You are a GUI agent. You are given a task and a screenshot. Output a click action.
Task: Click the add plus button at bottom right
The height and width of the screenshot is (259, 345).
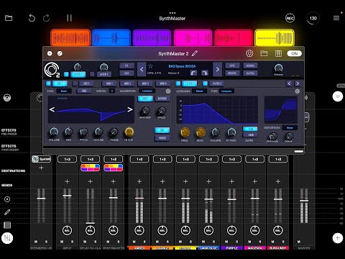[337, 238]
